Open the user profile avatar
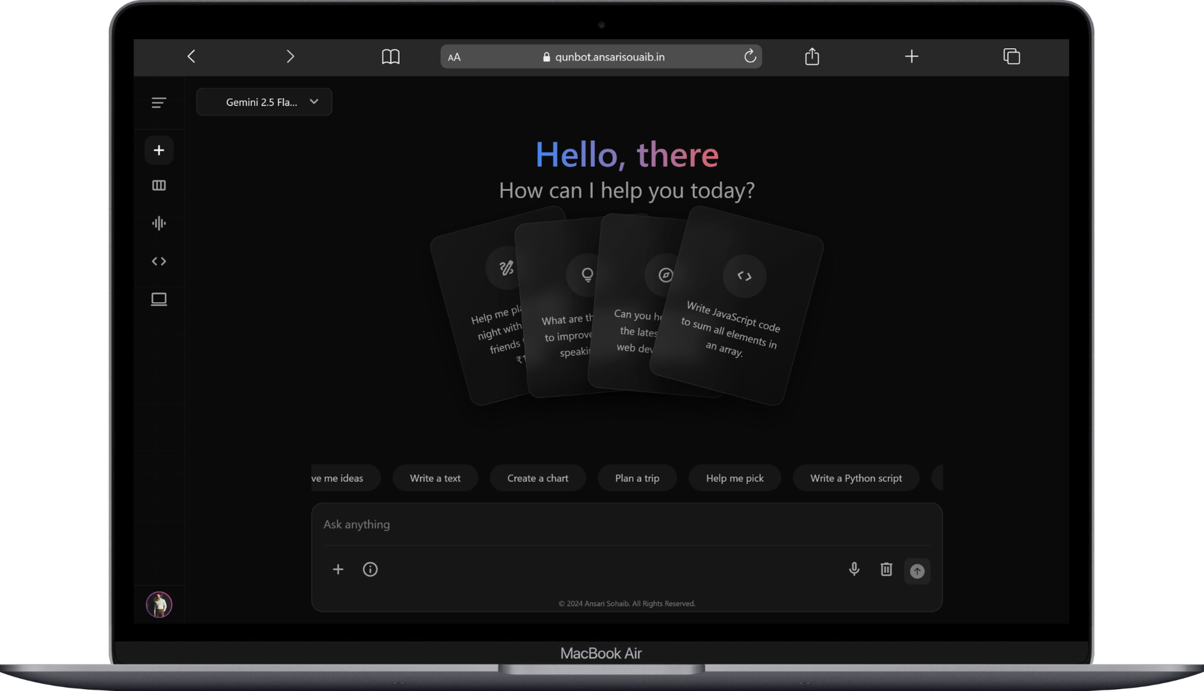The height and width of the screenshot is (691, 1204). (x=159, y=604)
